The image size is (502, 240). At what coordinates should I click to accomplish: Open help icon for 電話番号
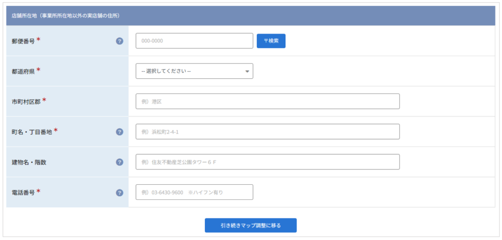click(120, 193)
